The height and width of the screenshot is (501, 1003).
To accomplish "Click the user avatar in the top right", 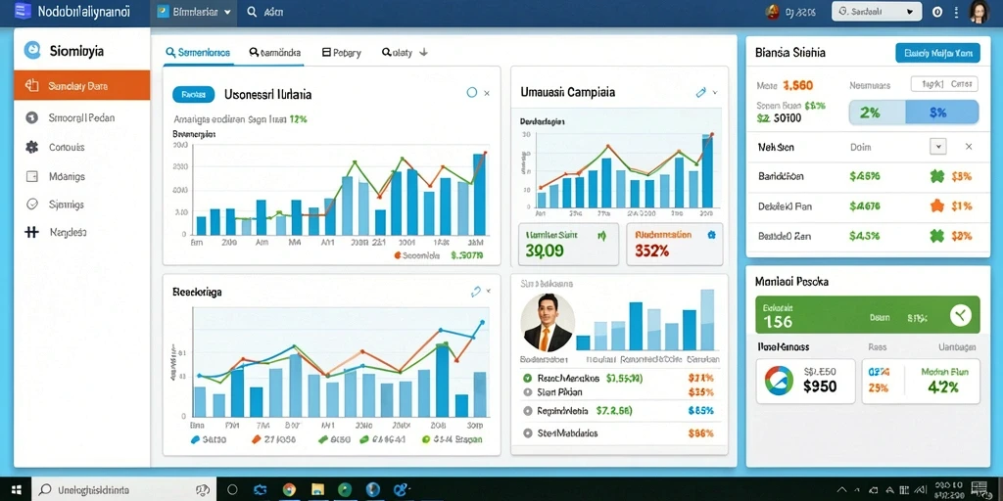I will [x=979, y=12].
